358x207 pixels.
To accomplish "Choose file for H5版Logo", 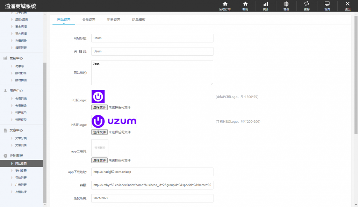I will coord(99,132).
